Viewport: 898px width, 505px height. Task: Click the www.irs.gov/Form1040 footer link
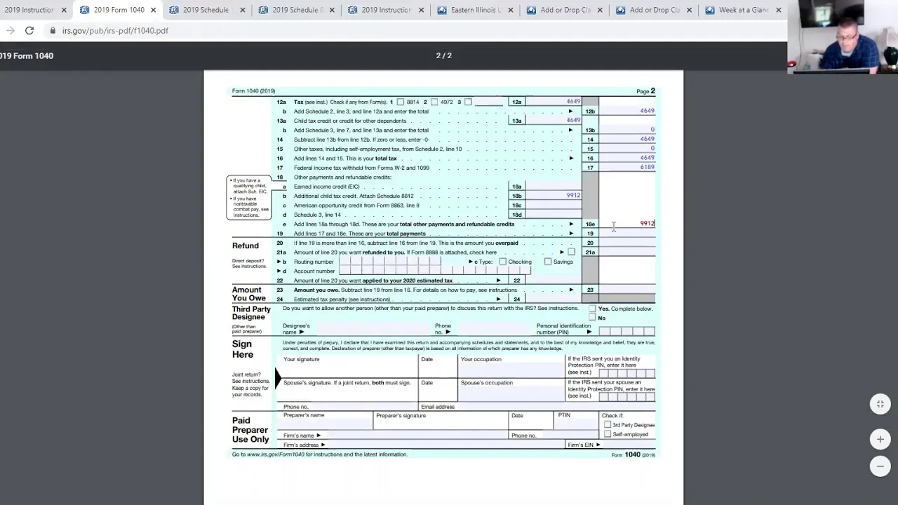[276, 454]
